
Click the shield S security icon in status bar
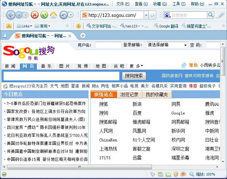176,174
